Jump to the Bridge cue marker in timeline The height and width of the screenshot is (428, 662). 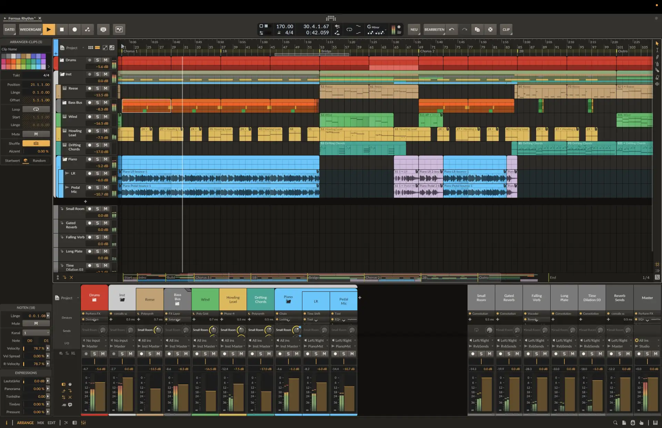(x=326, y=51)
